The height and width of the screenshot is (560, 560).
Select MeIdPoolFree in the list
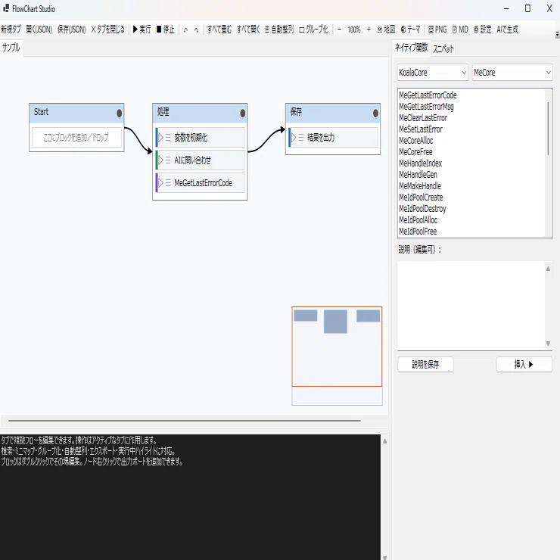(418, 232)
